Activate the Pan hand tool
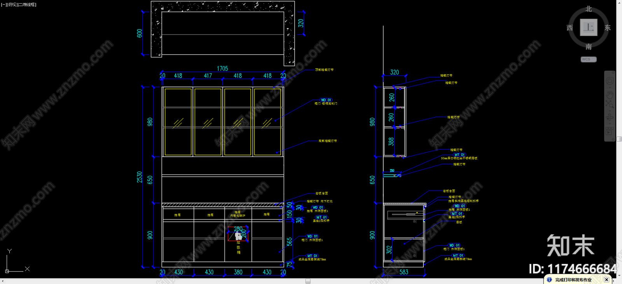This screenshot has height=284, width=622. 610,94
